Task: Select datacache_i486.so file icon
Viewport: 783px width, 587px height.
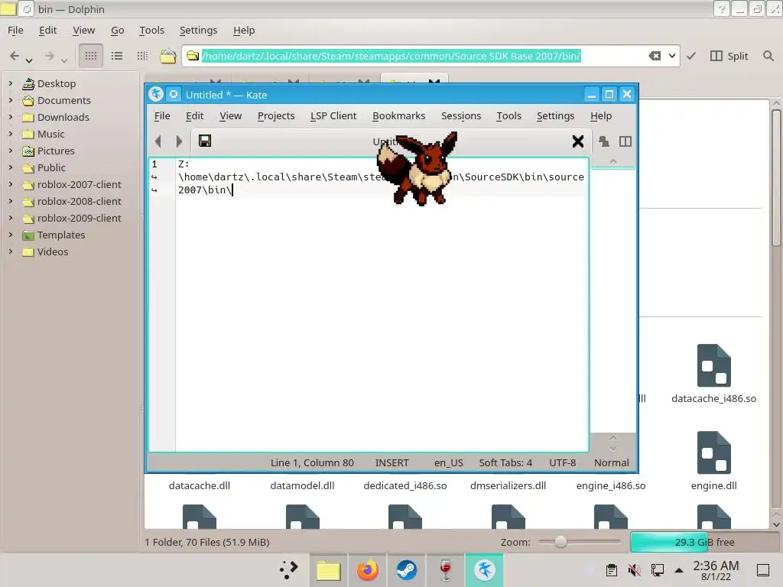Action: click(x=713, y=365)
